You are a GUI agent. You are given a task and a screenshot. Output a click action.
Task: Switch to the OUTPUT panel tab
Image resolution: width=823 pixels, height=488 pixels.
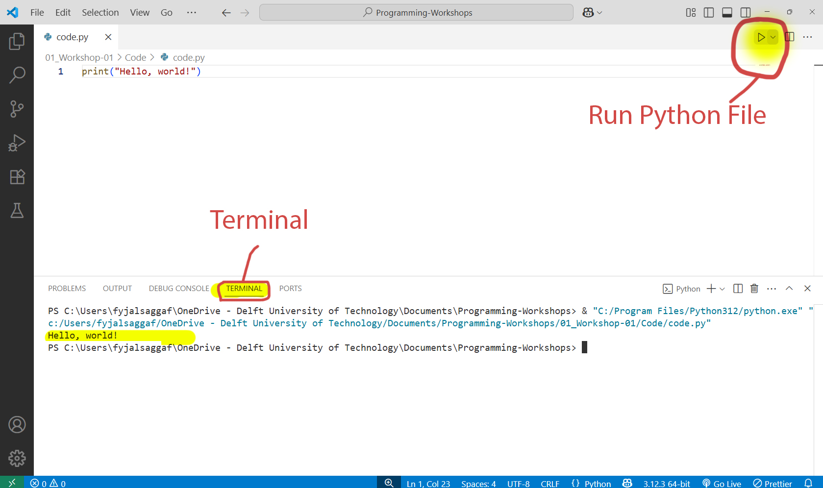pos(117,289)
